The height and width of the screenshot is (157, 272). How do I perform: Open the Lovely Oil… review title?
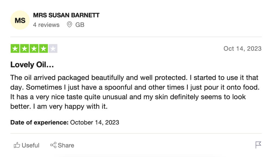(32, 65)
